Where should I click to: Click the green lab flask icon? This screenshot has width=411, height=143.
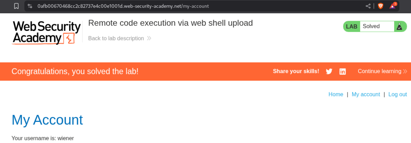click(x=399, y=27)
